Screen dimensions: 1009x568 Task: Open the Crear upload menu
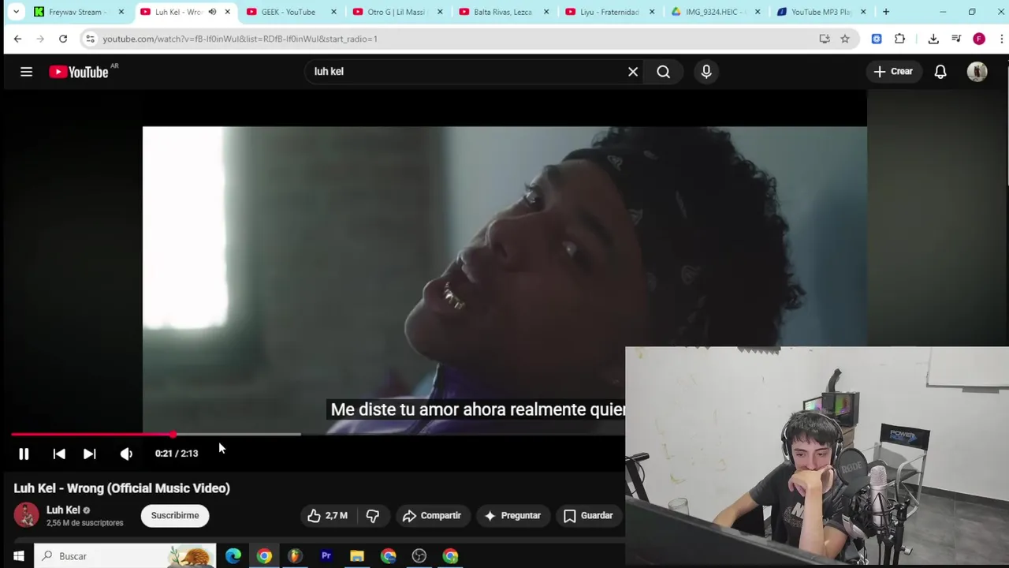pyautogui.click(x=892, y=72)
